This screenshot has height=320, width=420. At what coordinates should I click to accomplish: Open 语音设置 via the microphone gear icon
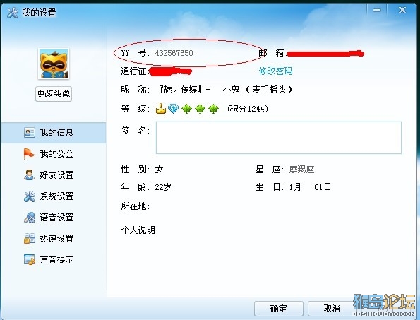(x=29, y=218)
